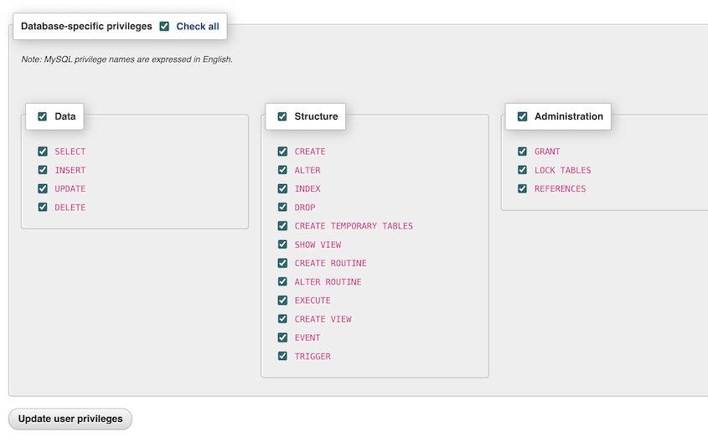Image resolution: width=708 pixels, height=442 pixels.
Task: Uncheck the Check all checkbox
Action: 164,27
